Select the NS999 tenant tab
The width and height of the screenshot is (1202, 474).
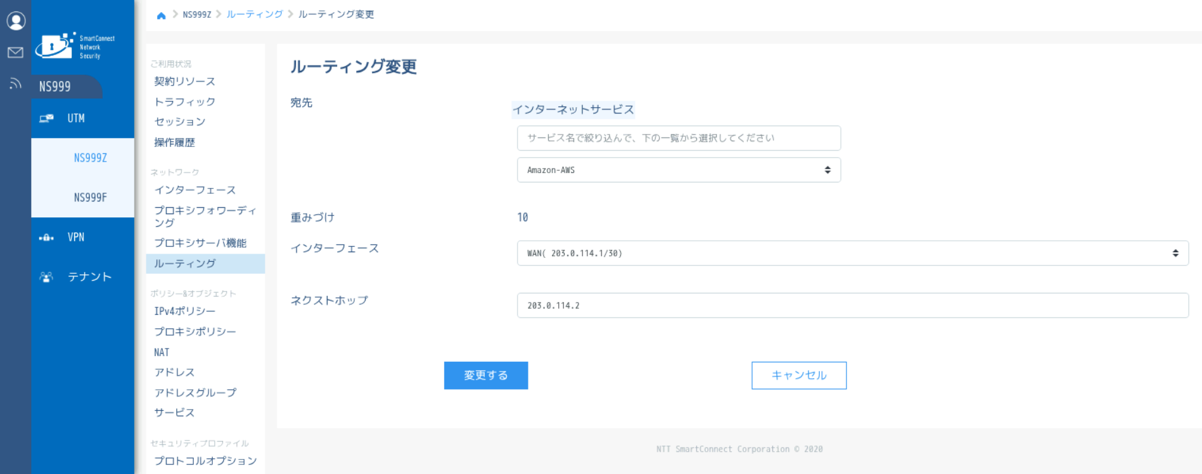click(x=67, y=86)
